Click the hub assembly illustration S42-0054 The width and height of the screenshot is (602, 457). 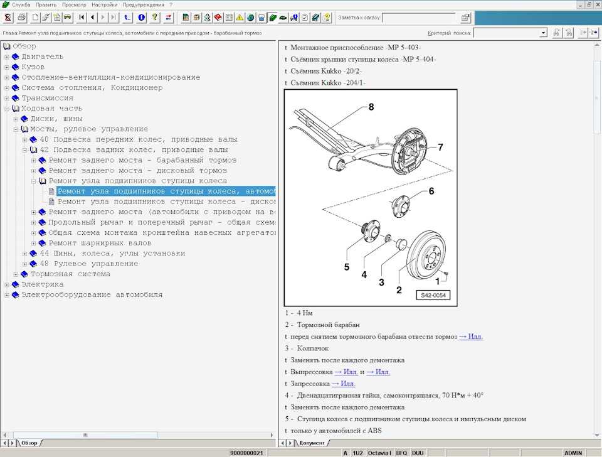pos(371,198)
